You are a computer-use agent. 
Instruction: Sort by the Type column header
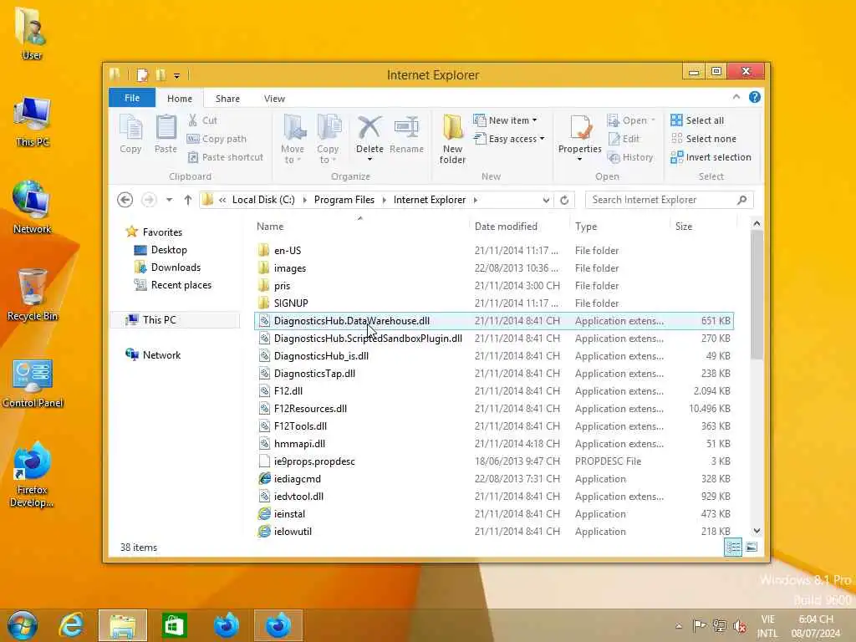(619, 226)
